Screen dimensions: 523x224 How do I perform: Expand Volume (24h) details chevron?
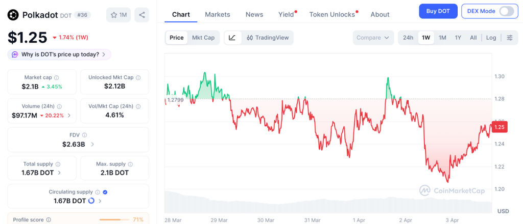(69, 116)
